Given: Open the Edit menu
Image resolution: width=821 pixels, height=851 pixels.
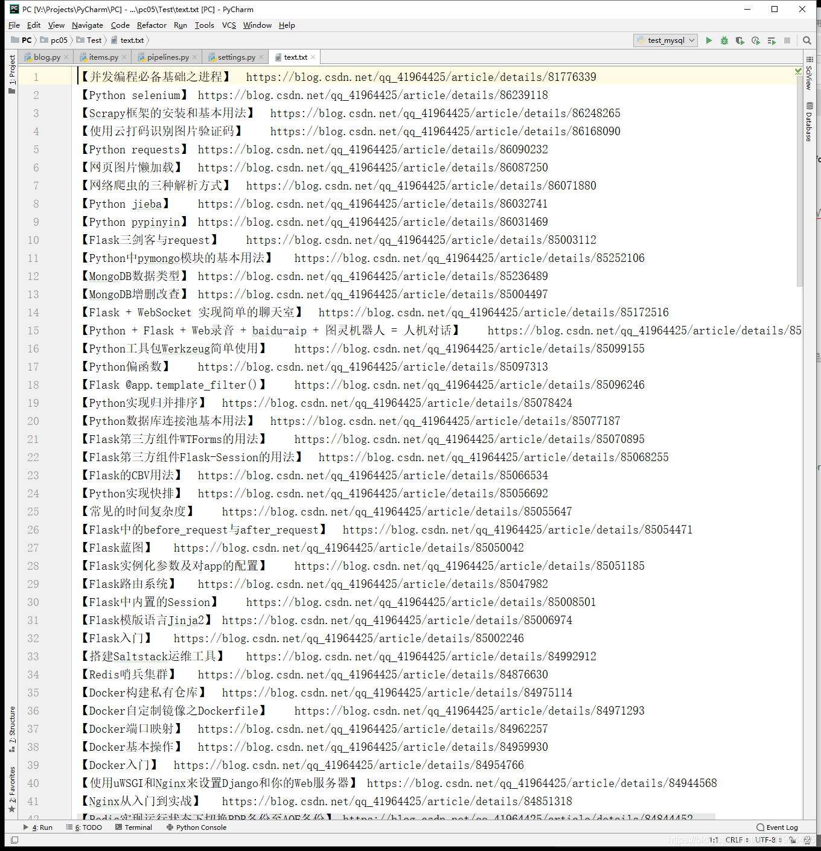Looking at the screenshot, I should coord(34,25).
